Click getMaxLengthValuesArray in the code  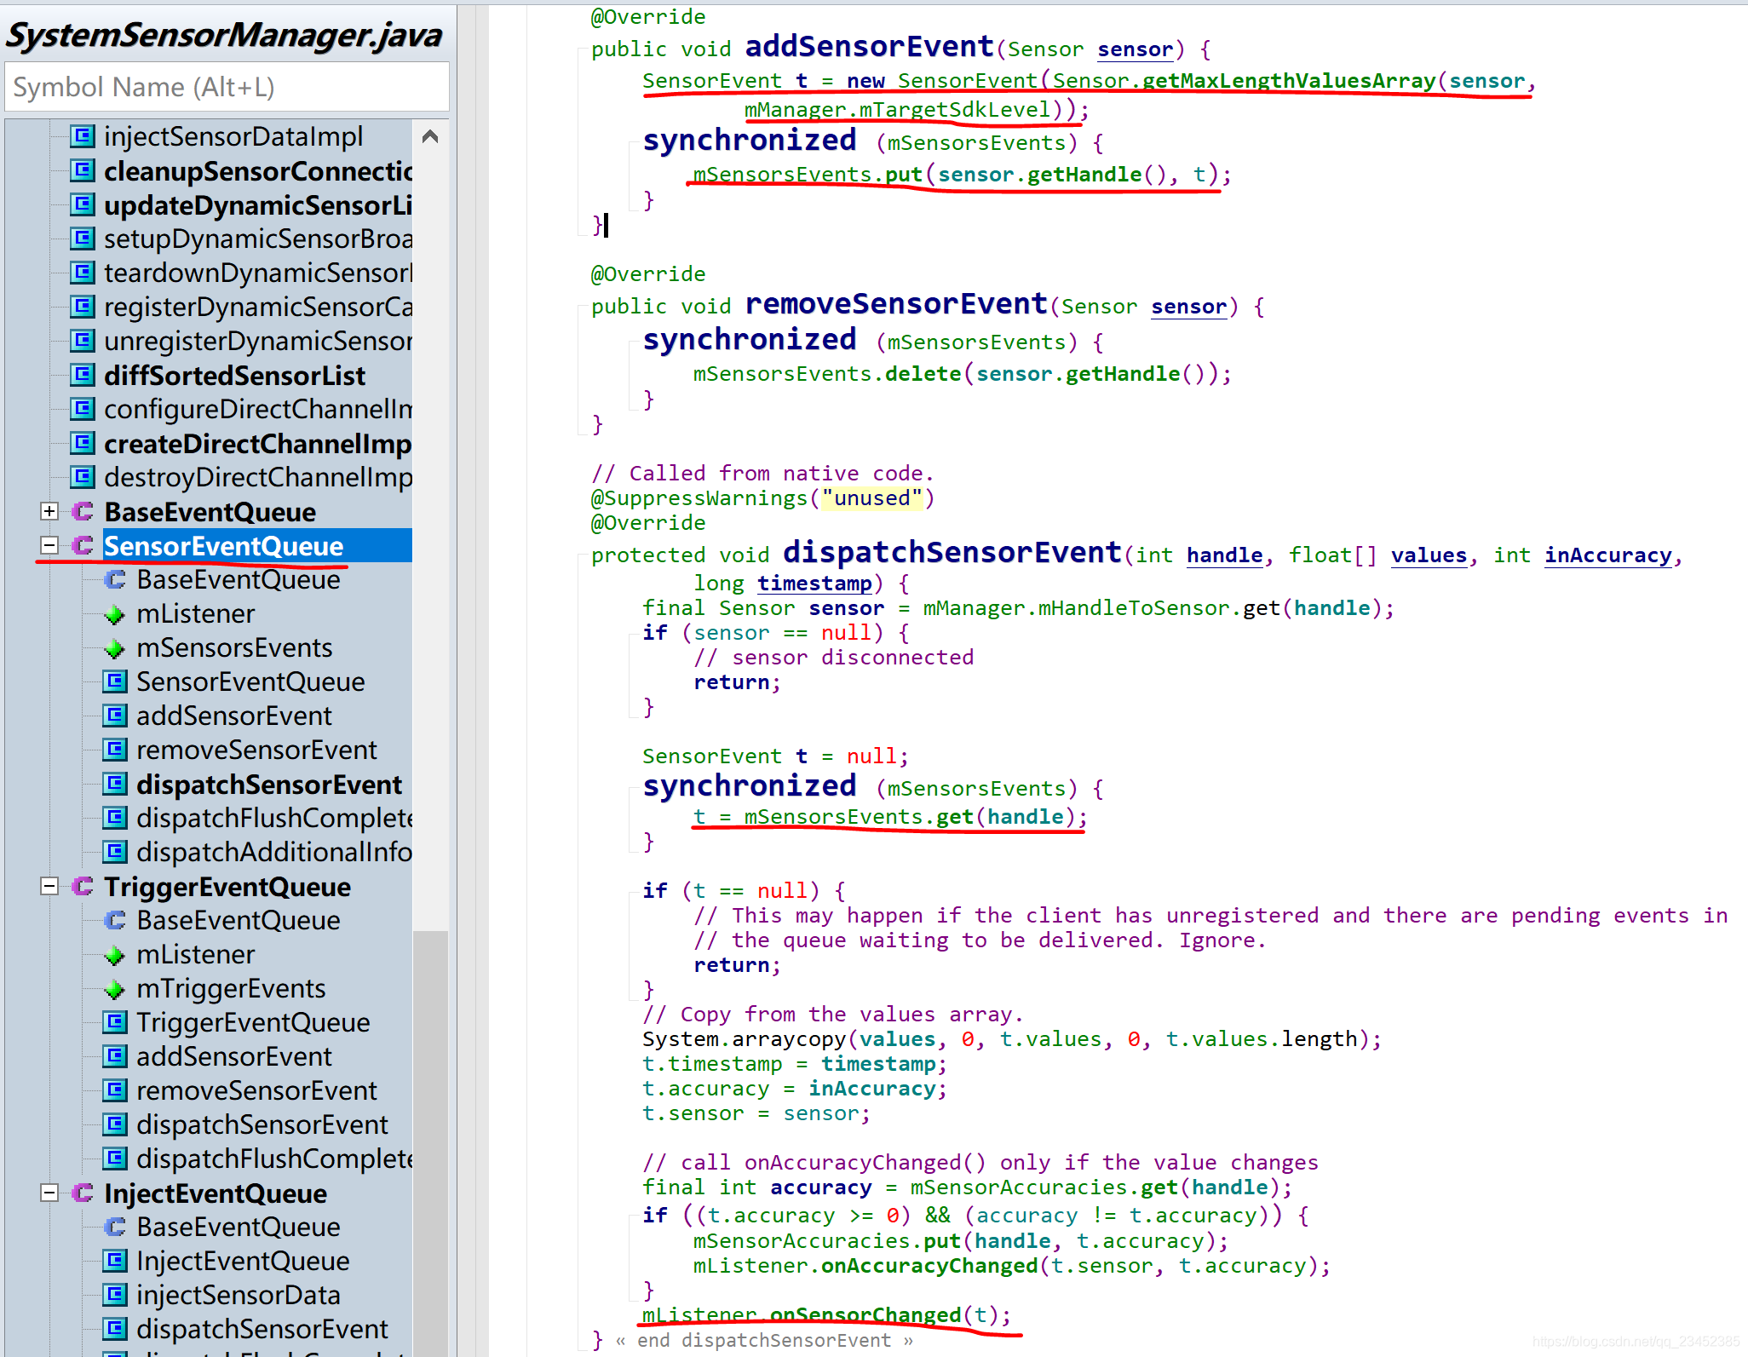pos(1289,80)
